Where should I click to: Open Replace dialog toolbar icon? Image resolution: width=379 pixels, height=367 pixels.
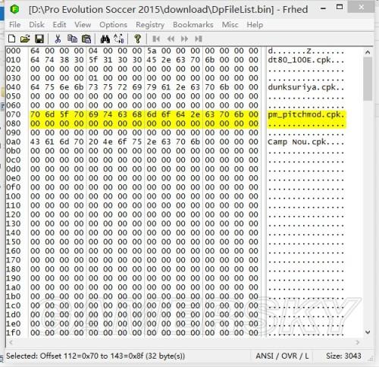click(119, 39)
